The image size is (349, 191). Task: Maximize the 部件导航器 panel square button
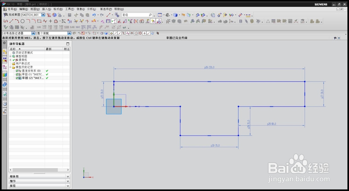click(x=68, y=44)
